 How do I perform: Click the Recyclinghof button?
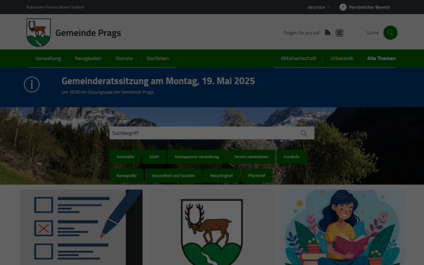pos(221,176)
